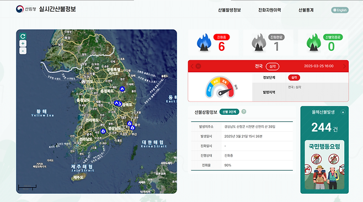
Task: Open the 산불발생정보 menu
Action: click(x=229, y=10)
